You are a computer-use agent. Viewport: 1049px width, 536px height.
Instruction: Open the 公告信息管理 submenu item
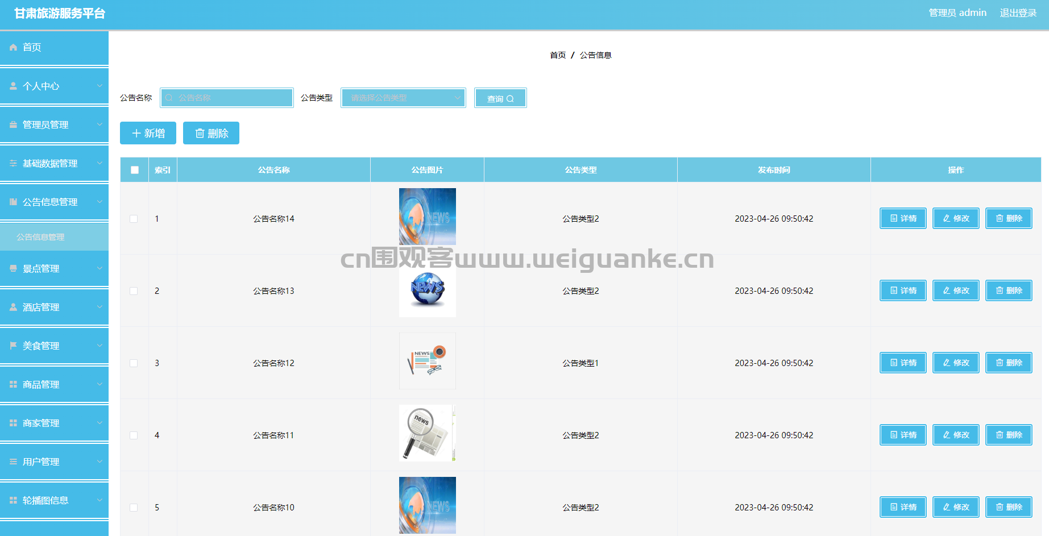tap(40, 237)
